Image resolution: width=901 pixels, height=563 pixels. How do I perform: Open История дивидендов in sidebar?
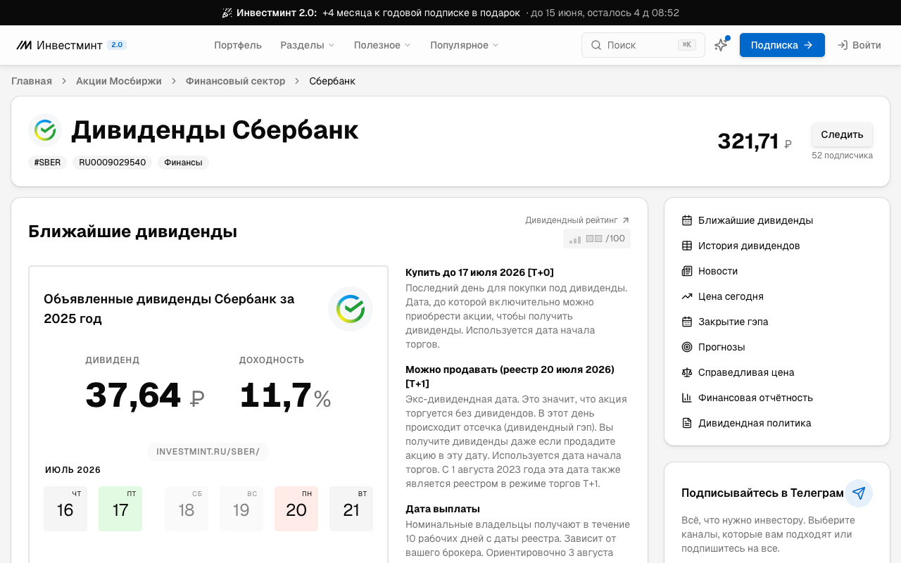click(749, 246)
